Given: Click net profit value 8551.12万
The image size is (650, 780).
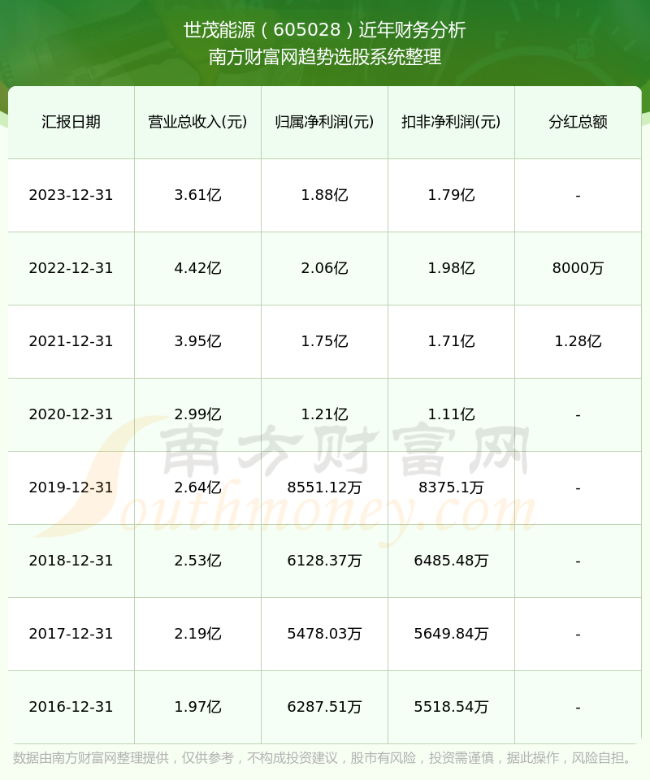Looking at the screenshot, I should click(x=325, y=487).
